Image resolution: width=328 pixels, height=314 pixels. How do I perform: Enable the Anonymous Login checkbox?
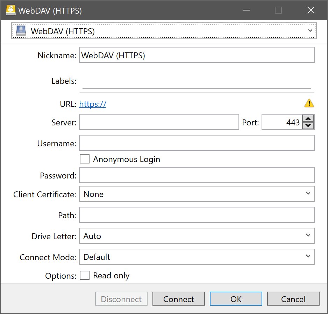[x=85, y=159]
